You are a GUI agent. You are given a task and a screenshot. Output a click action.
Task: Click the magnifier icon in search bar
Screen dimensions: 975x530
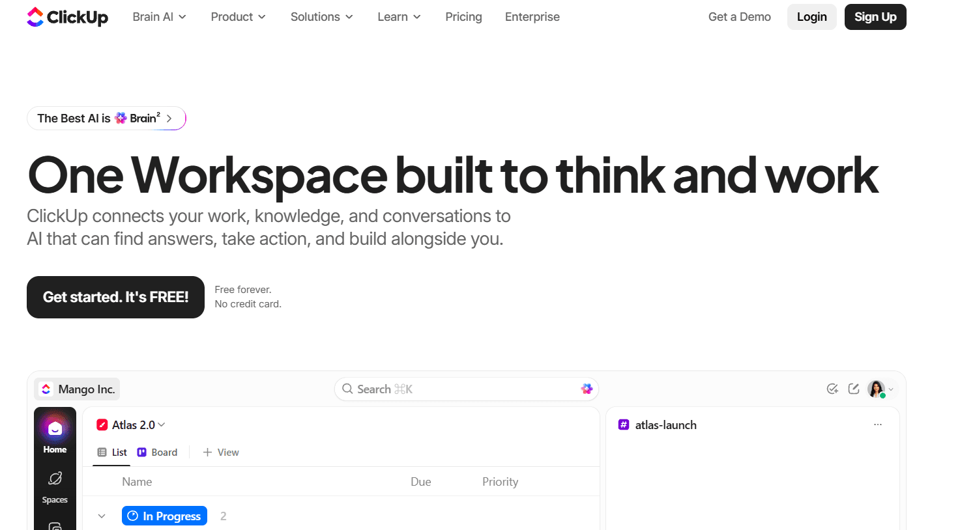click(348, 389)
